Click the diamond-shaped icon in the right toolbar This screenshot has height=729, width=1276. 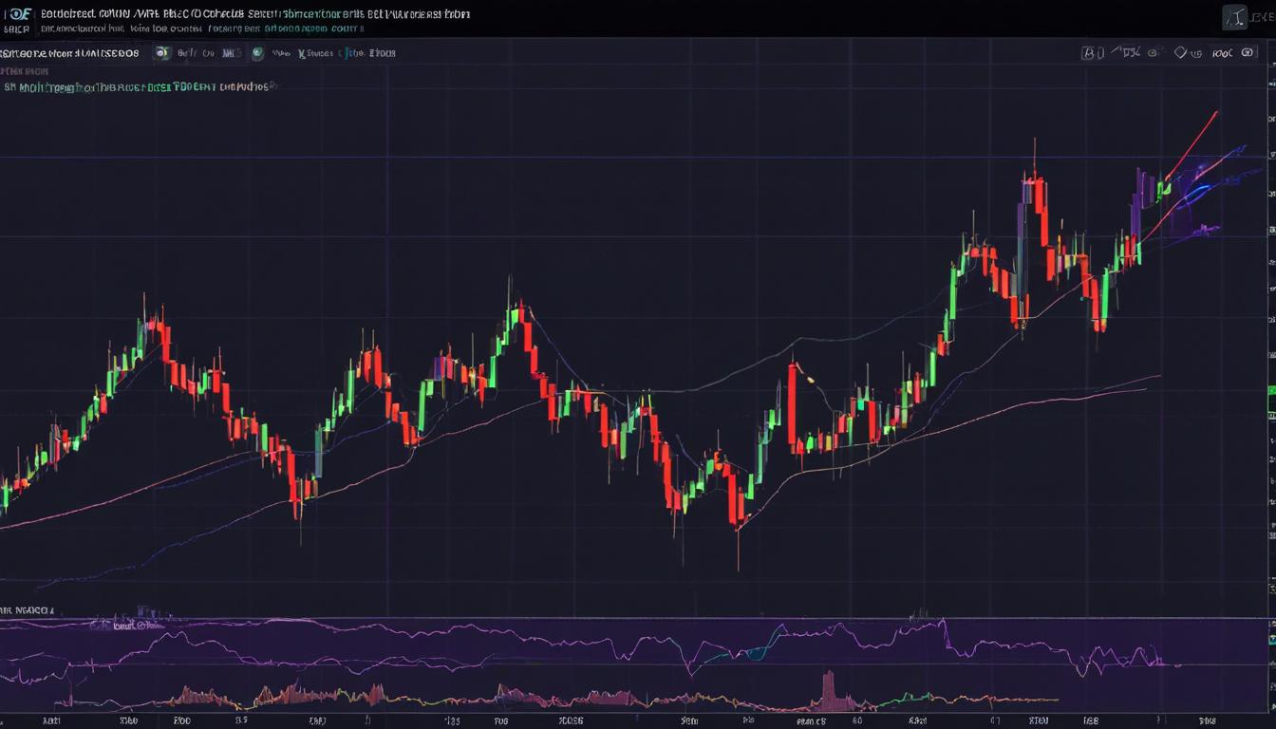point(1181,53)
